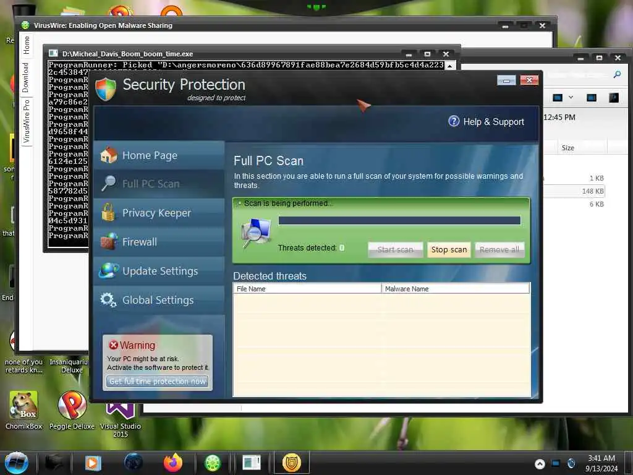Open Update Settings in the sidebar

click(x=159, y=271)
